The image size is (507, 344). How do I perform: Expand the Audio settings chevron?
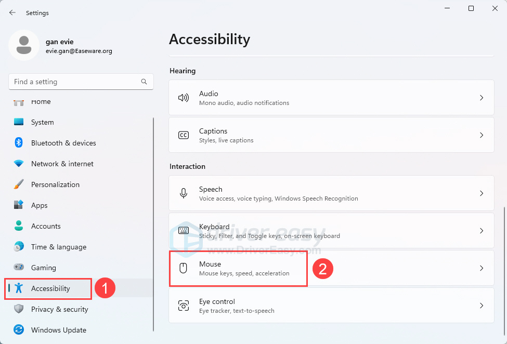click(481, 98)
